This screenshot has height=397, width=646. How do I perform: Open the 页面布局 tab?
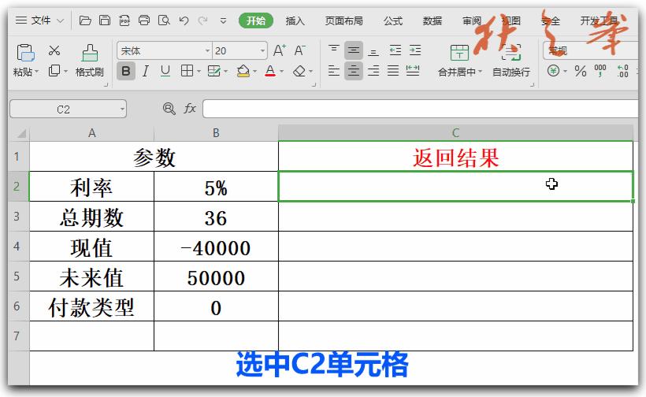coord(343,20)
